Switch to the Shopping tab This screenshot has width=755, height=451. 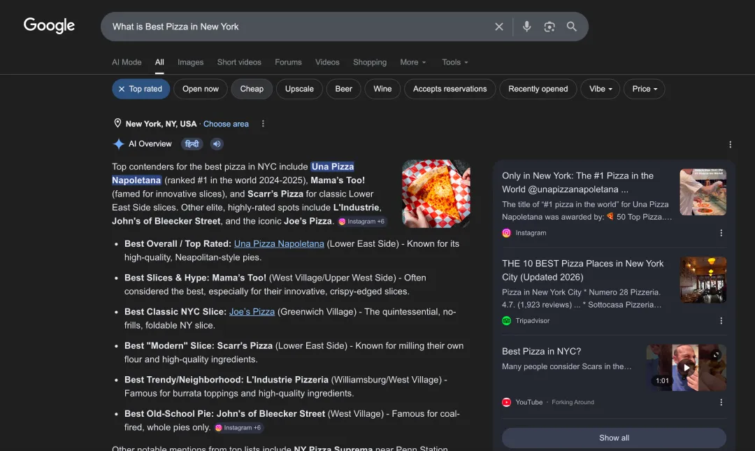click(369, 62)
